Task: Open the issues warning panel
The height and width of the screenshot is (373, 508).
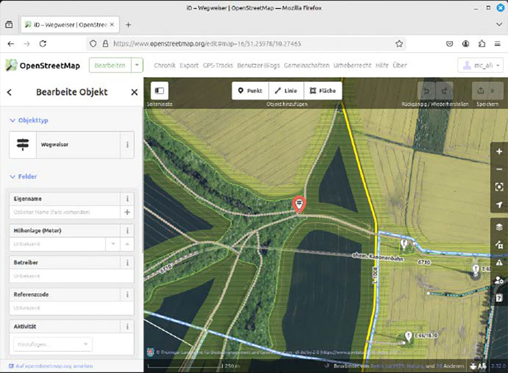Action: [x=499, y=262]
